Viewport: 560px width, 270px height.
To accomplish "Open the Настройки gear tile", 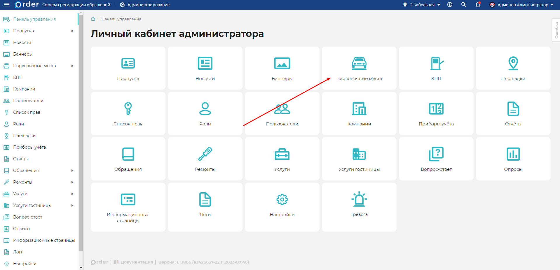I will [x=282, y=207].
